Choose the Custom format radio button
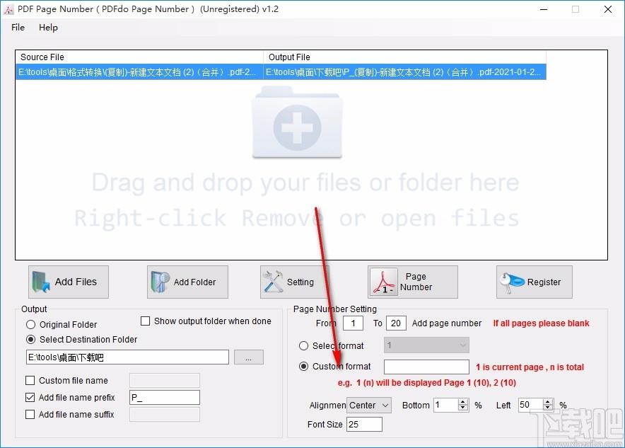Viewport: 625px width, 448px height. point(304,366)
